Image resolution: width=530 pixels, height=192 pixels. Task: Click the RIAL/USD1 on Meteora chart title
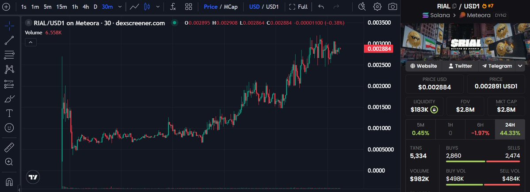click(x=99, y=23)
